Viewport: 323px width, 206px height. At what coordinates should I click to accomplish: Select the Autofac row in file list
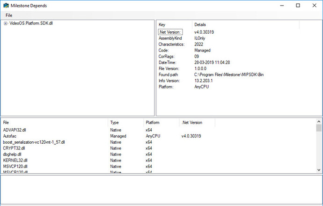click(x=10, y=136)
